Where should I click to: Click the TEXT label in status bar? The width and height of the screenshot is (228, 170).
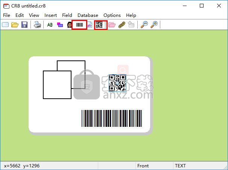[180, 165]
